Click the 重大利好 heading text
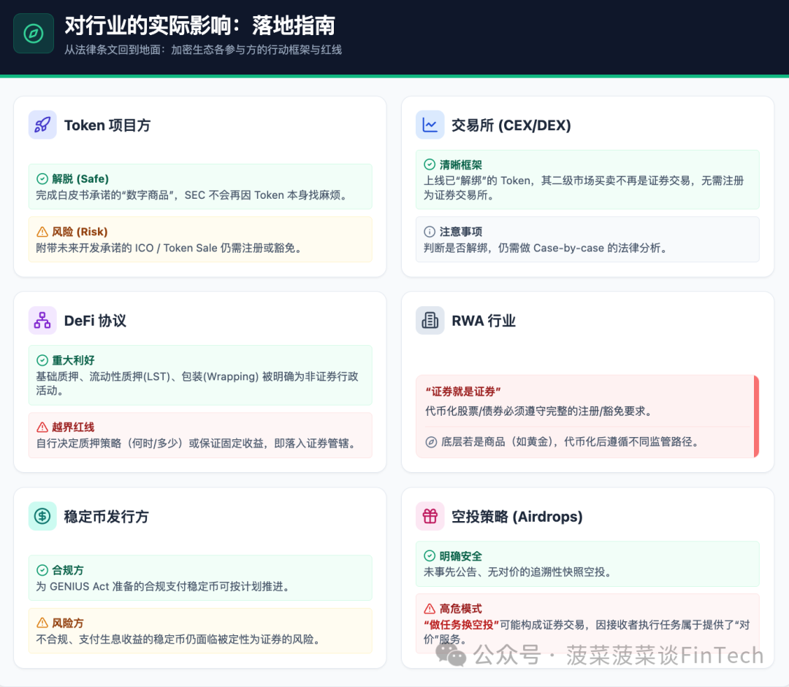Viewport: 789px width, 687px height. coord(73,360)
